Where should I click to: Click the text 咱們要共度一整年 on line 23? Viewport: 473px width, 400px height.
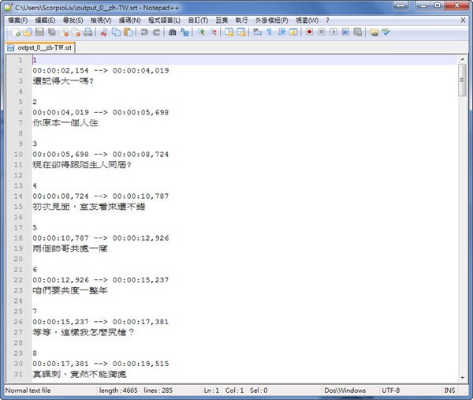pyautogui.click(x=70, y=290)
